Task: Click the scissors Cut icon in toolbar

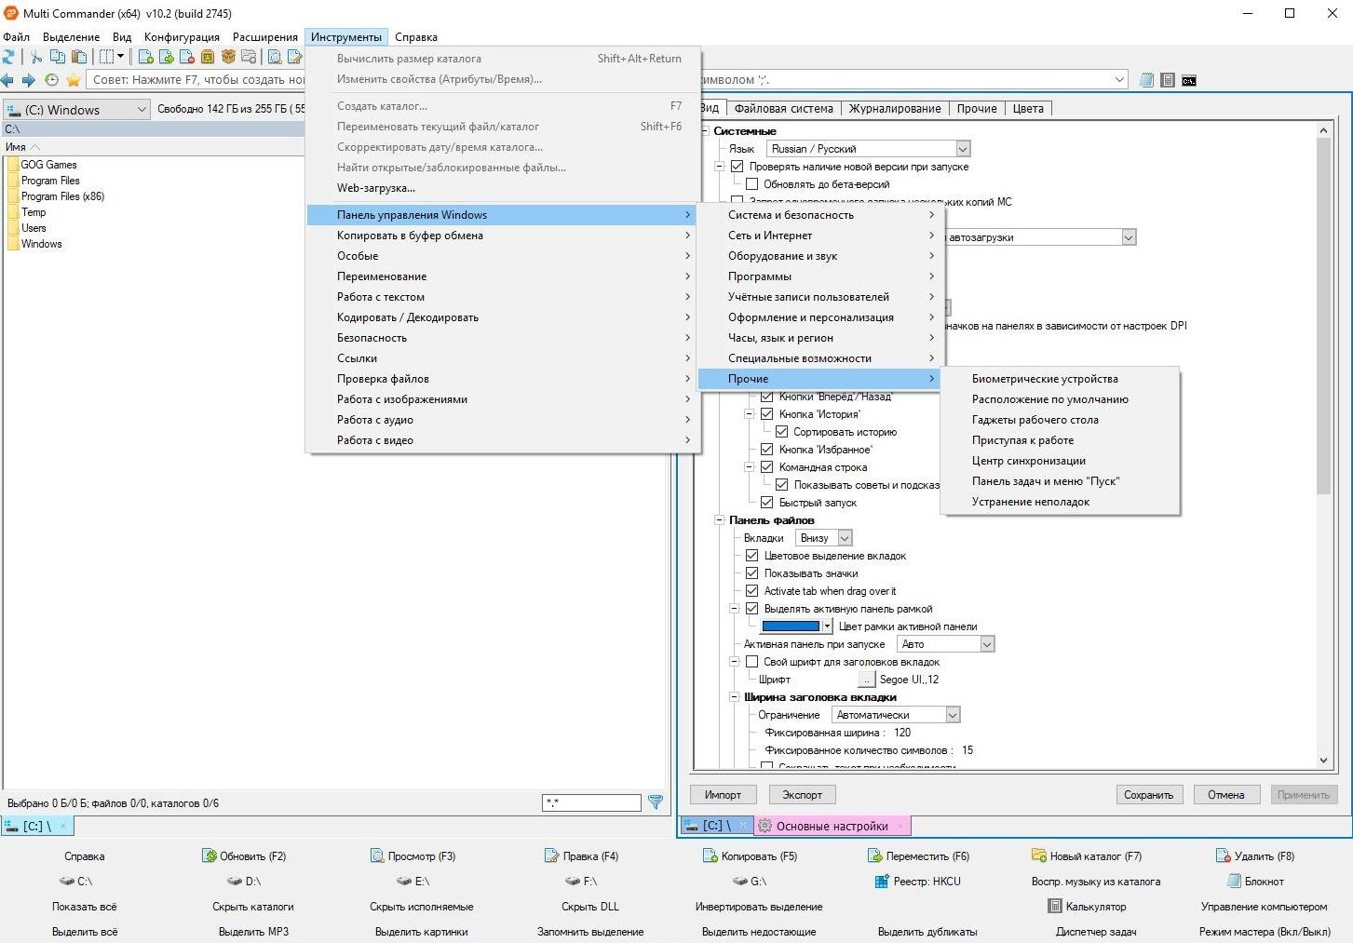Action: pos(36,57)
